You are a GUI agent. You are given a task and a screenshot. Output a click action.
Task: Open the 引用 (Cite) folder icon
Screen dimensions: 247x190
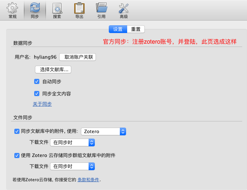pyautogui.click(x=101, y=10)
